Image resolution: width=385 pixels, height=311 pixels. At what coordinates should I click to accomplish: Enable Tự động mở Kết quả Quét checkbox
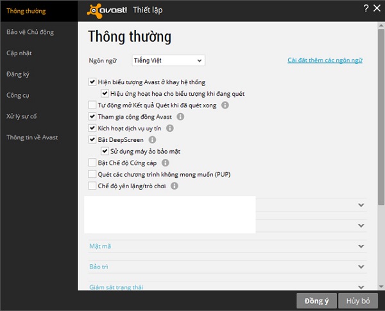[92, 105]
